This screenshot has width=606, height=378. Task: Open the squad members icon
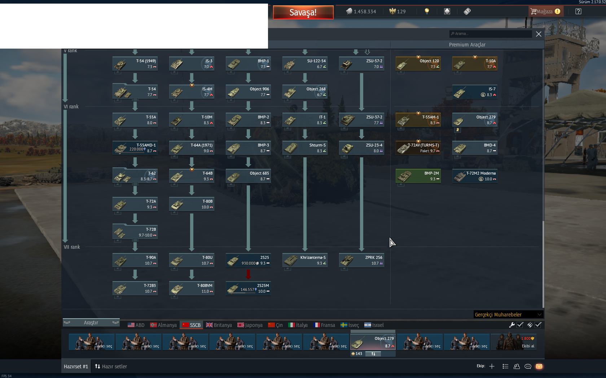(517, 366)
